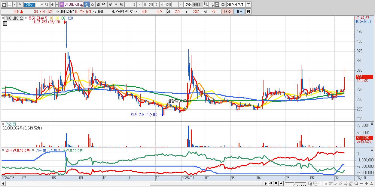Click the small square next to 거래량
The height and width of the screenshot is (187, 375).
pos(3,124)
